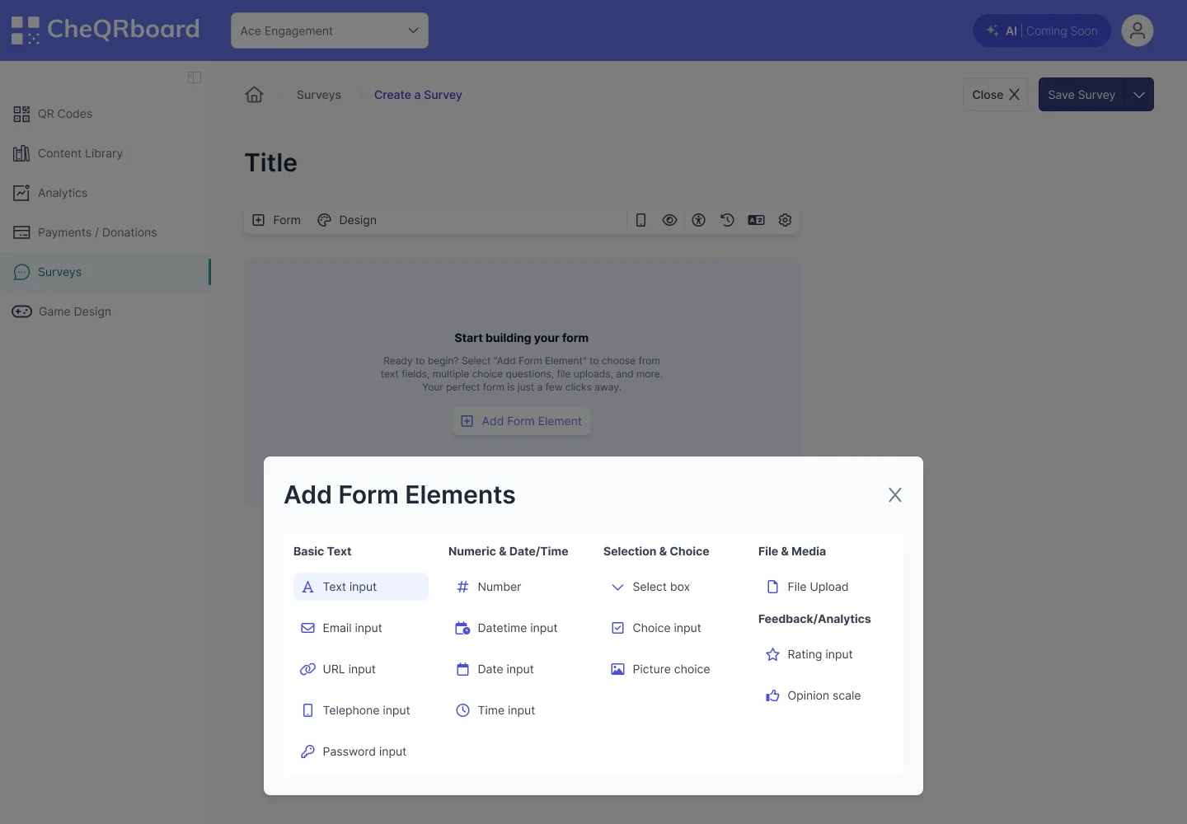
Task: Add a Picture choice element
Action: click(671, 669)
